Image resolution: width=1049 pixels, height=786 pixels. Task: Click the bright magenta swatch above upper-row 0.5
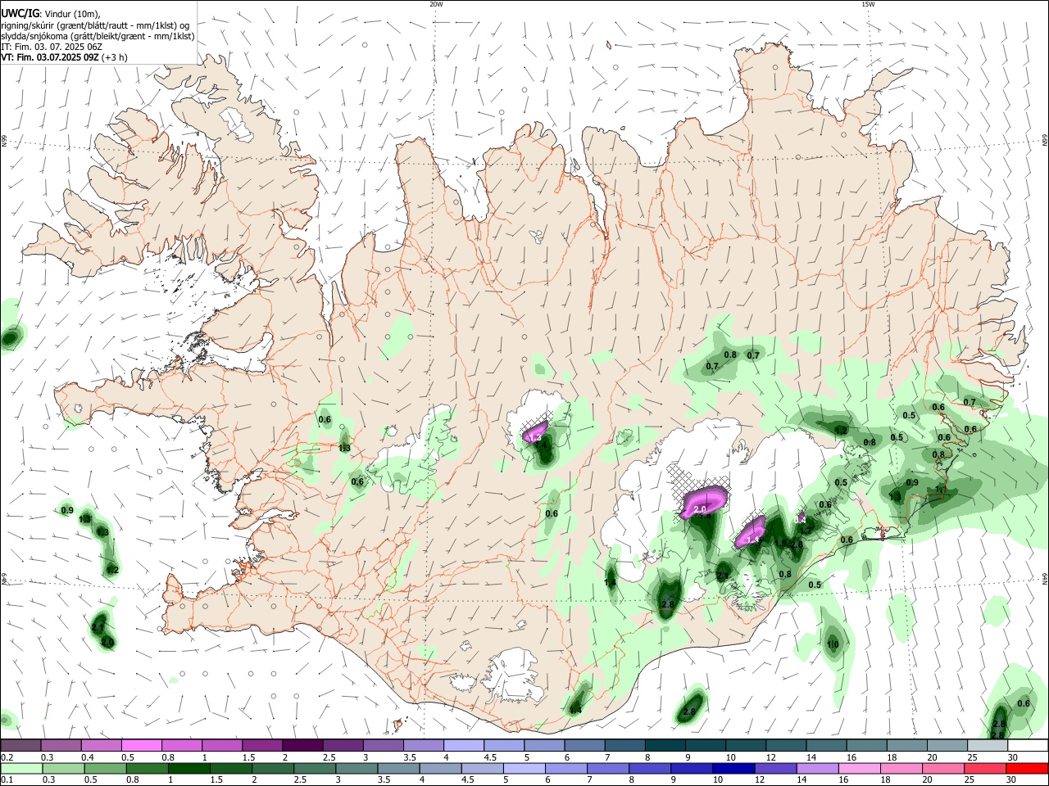141,746
